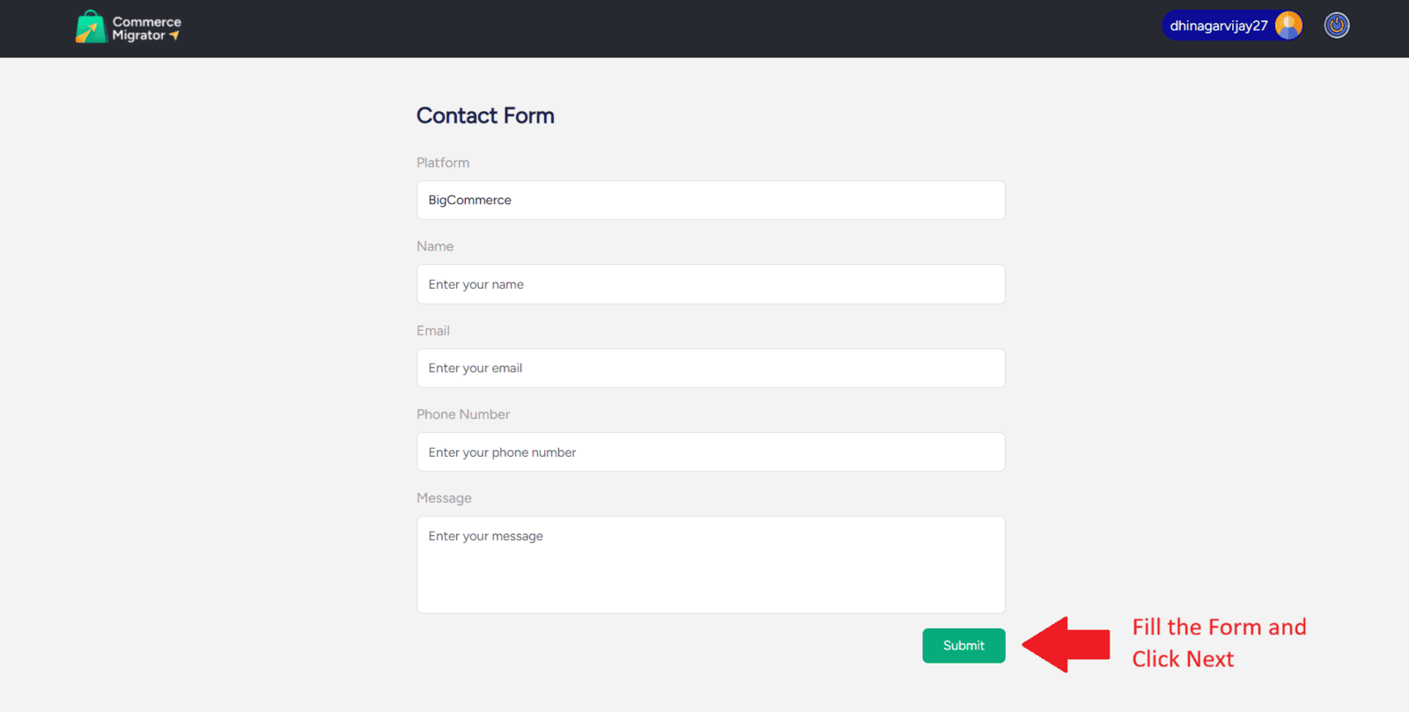Click the red arrow pointing at Submit

coord(1067,645)
